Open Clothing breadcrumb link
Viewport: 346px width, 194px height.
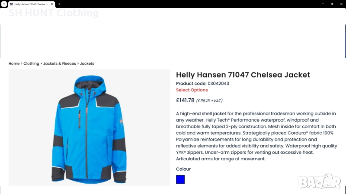click(x=31, y=63)
